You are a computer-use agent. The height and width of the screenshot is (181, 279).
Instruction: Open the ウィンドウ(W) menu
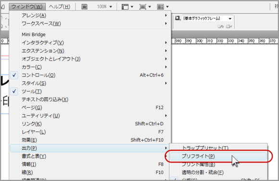(27, 7)
